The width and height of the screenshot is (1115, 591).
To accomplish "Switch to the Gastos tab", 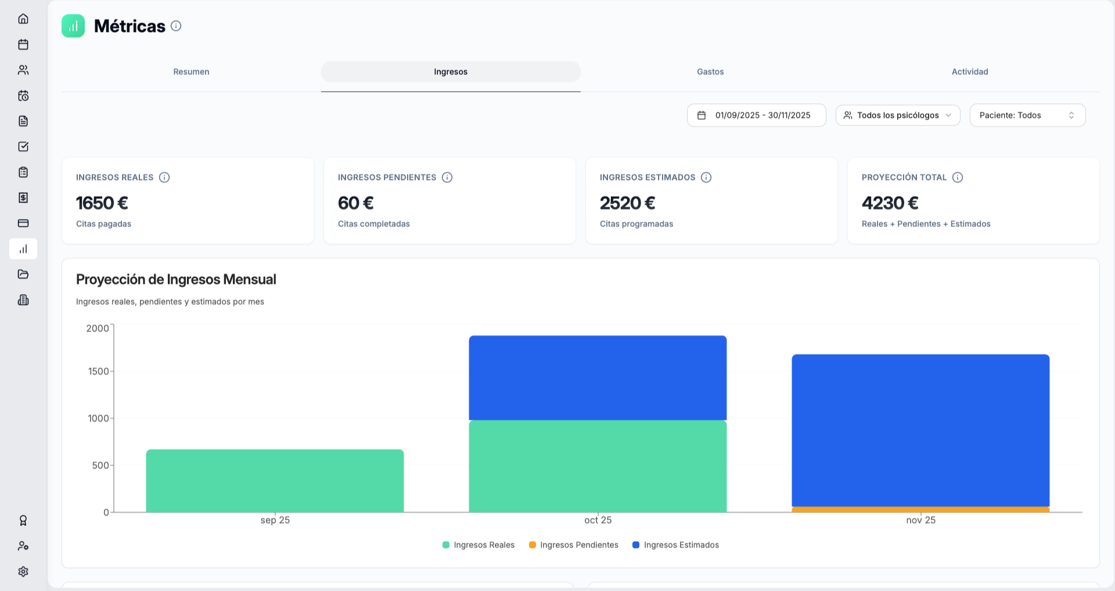I will pos(710,71).
